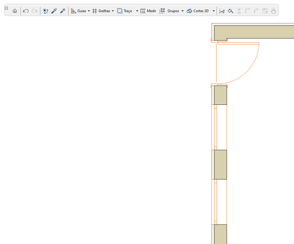Image resolution: width=294 pixels, height=244 pixels.
Task: Toggle the Grelhas grid visibility
Action: tap(102, 11)
